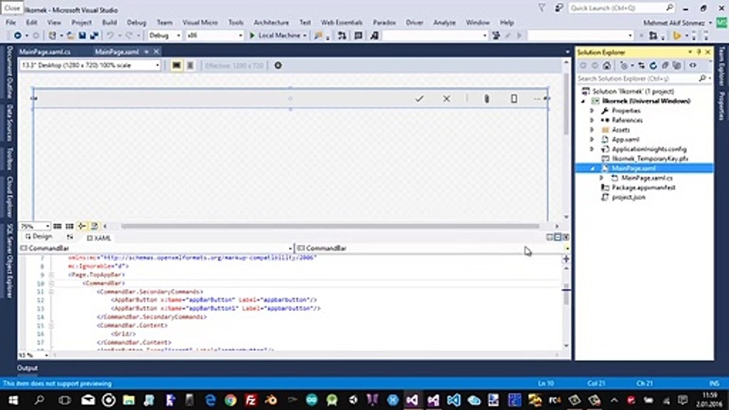Open the Local Machine target dropdown arrow

(x=305, y=35)
